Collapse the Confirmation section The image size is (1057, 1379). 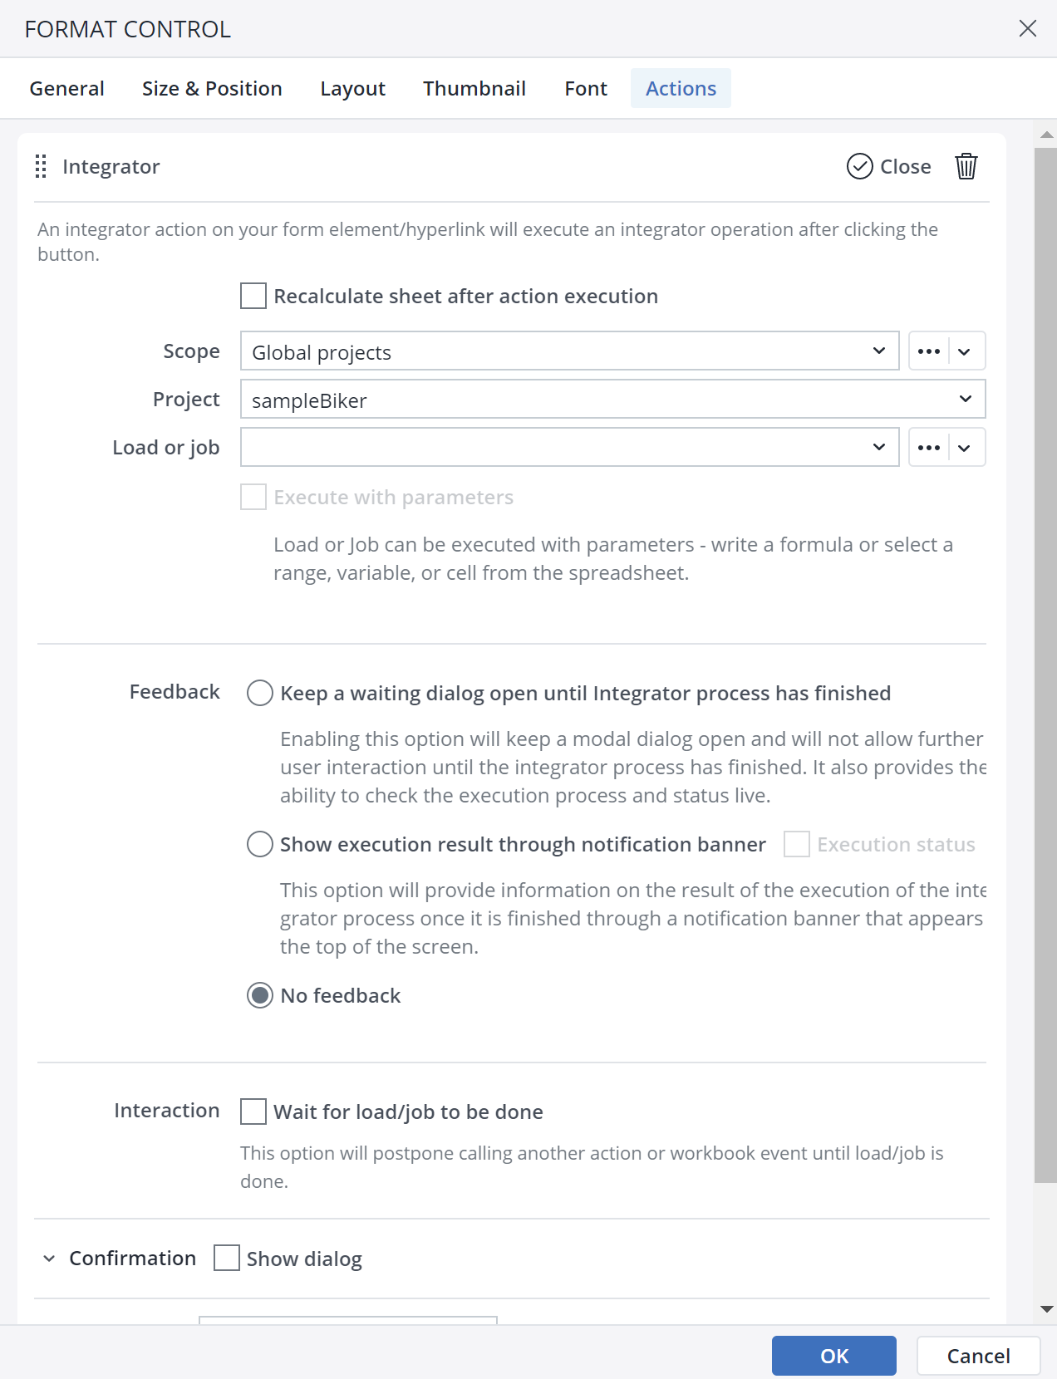tap(48, 1259)
